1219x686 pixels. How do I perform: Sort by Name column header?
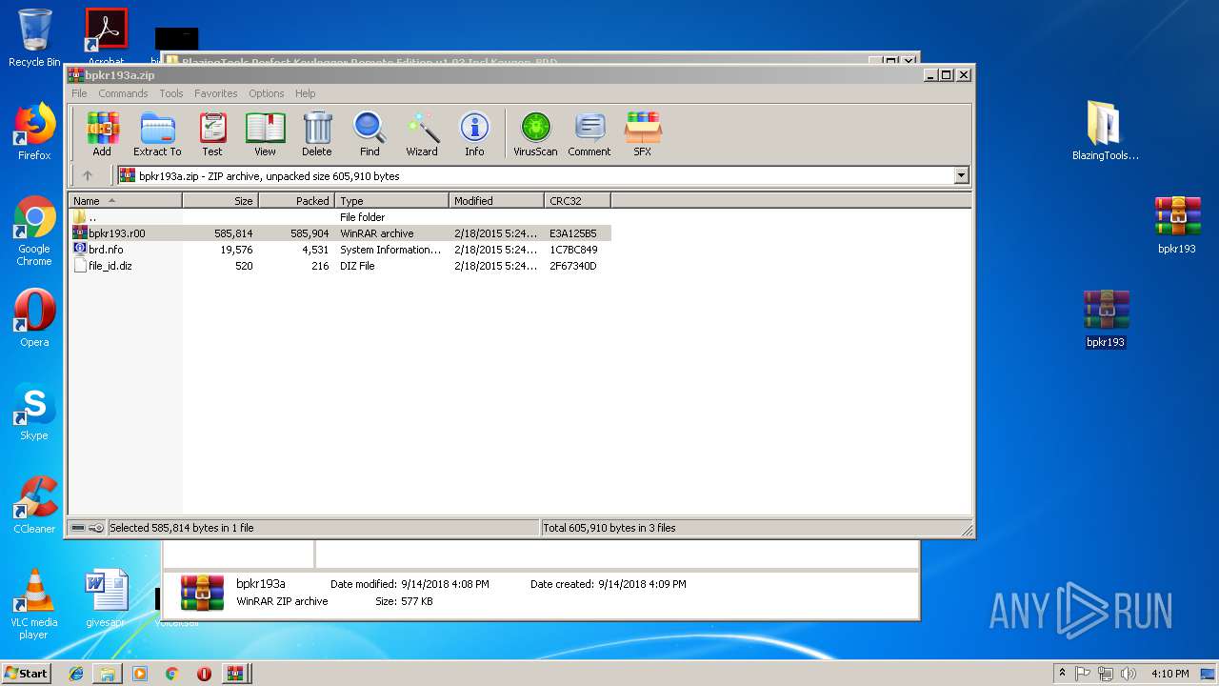[x=125, y=200]
